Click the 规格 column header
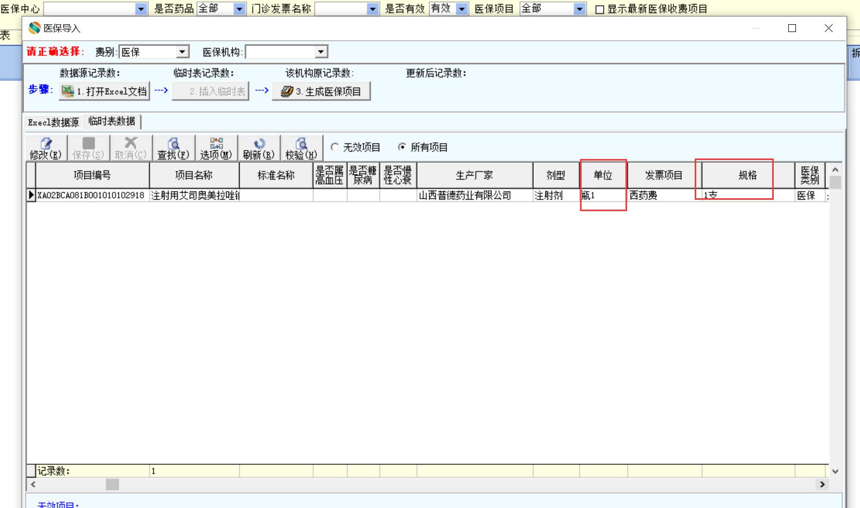Image resolution: width=860 pixels, height=508 pixels. 748,176
